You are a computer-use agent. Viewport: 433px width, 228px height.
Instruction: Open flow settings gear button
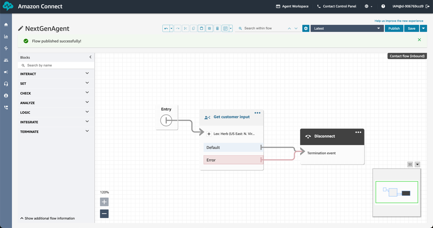coord(306,28)
